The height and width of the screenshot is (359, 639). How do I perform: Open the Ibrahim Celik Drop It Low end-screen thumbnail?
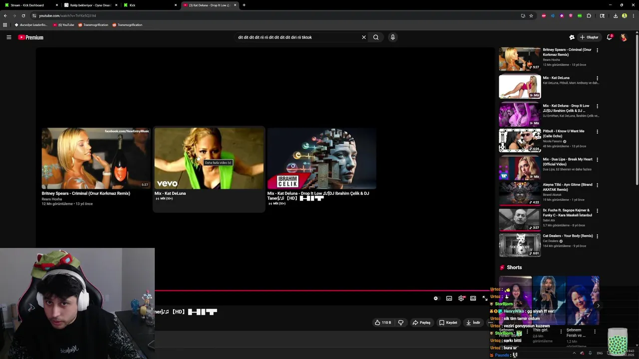click(x=321, y=158)
